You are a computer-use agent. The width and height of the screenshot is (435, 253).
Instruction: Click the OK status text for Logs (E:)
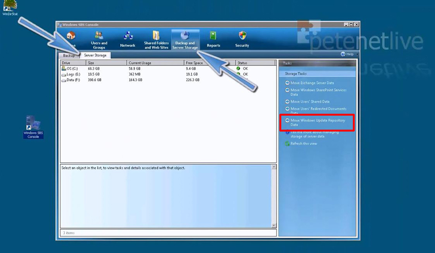pyautogui.click(x=246, y=74)
